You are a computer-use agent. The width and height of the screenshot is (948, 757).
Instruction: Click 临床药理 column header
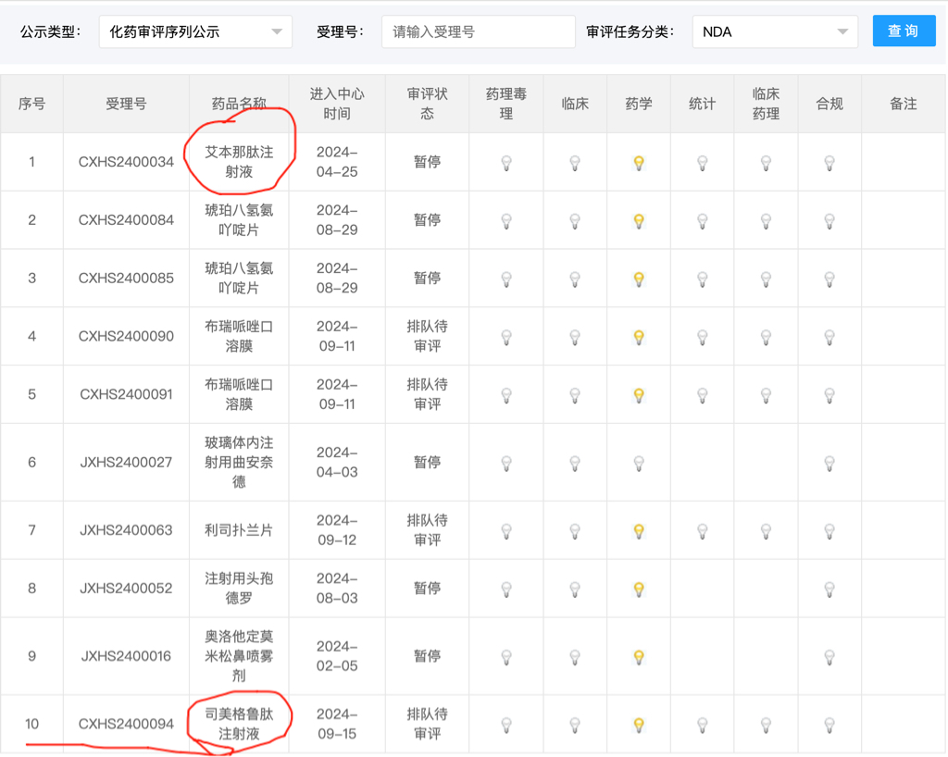pyautogui.click(x=766, y=104)
